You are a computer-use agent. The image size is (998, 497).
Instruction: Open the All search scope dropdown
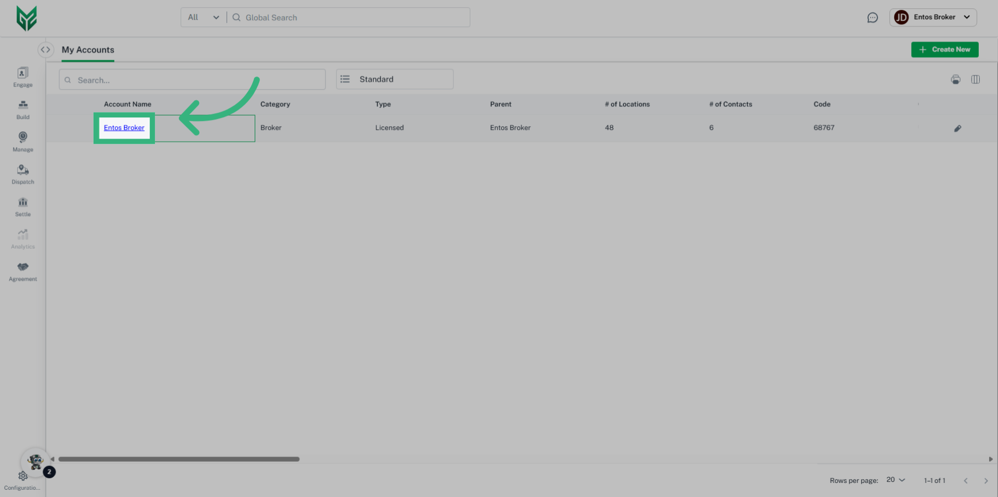pyautogui.click(x=203, y=17)
